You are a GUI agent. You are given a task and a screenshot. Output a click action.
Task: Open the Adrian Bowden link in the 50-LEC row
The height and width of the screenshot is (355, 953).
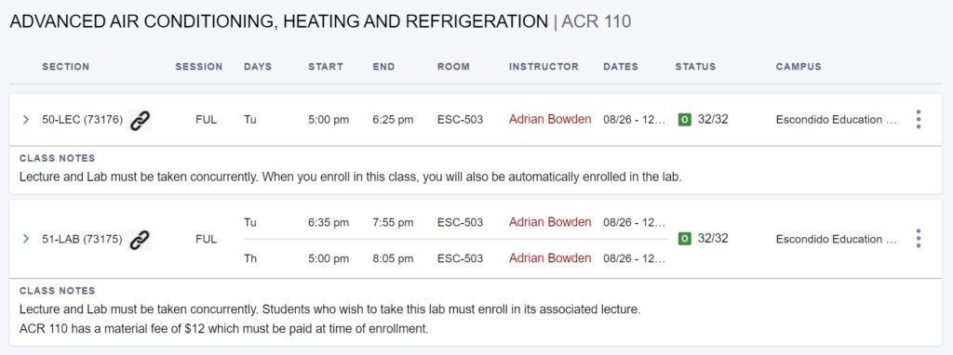[550, 120]
